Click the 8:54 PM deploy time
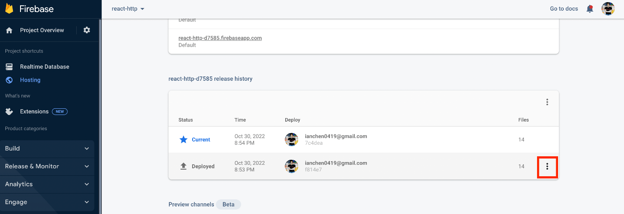624x214 pixels. pyautogui.click(x=245, y=143)
